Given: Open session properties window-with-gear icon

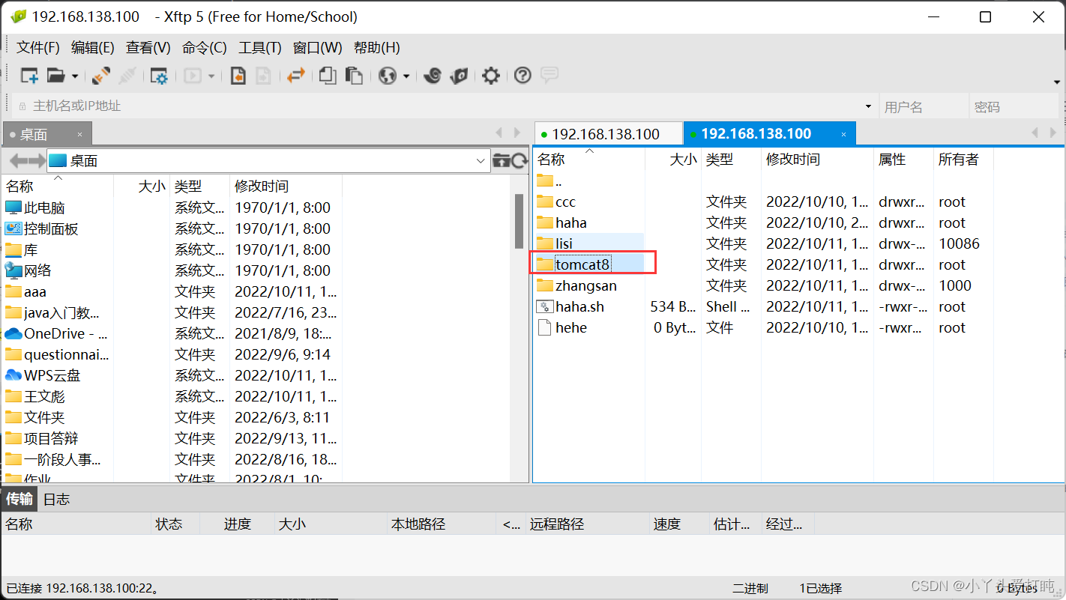Looking at the screenshot, I should (x=159, y=76).
